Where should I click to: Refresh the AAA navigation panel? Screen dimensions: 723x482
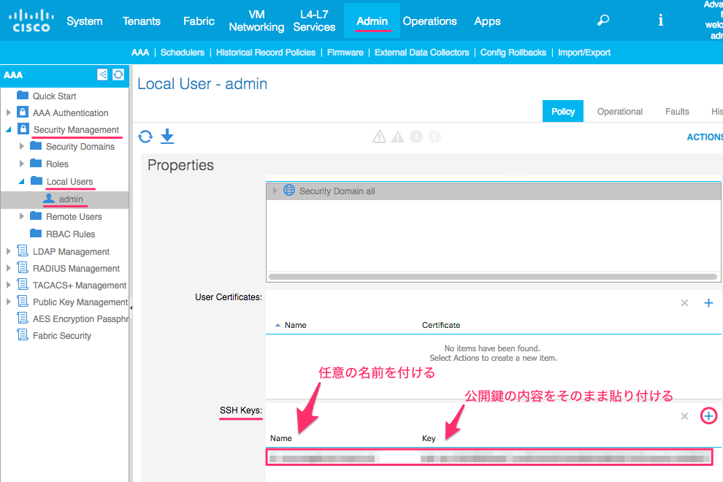pyautogui.click(x=118, y=74)
